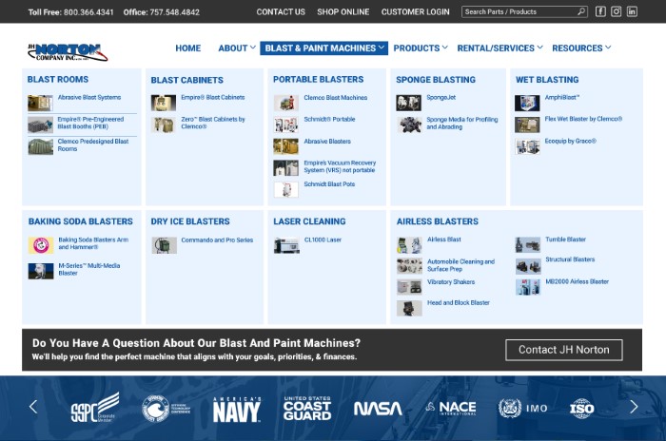Click the search magnifier icon

580,12
